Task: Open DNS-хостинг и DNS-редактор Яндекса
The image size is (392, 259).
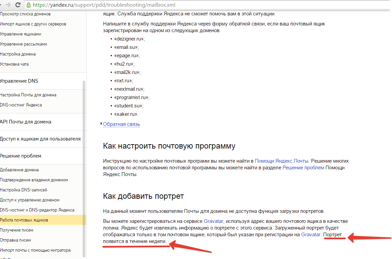Action: tap(37, 210)
